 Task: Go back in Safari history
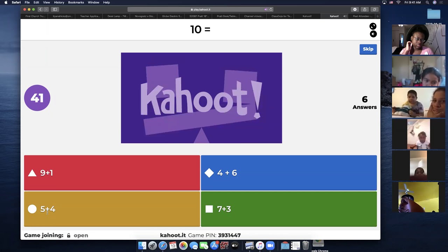point(40,9)
